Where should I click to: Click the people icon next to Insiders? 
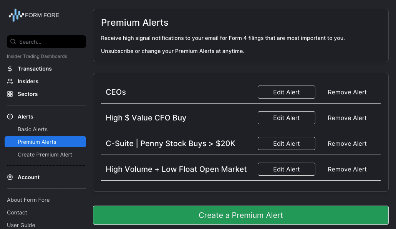tap(10, 81)
